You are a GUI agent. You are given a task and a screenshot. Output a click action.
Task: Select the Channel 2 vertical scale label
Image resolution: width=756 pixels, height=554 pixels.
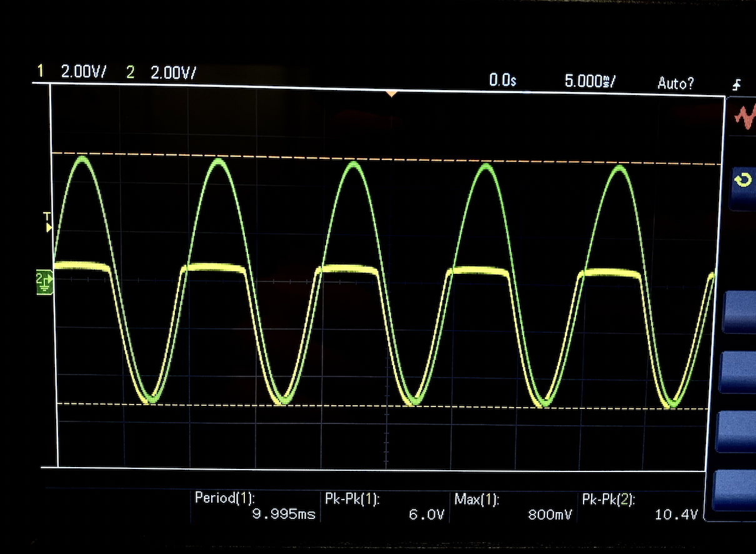173,71
